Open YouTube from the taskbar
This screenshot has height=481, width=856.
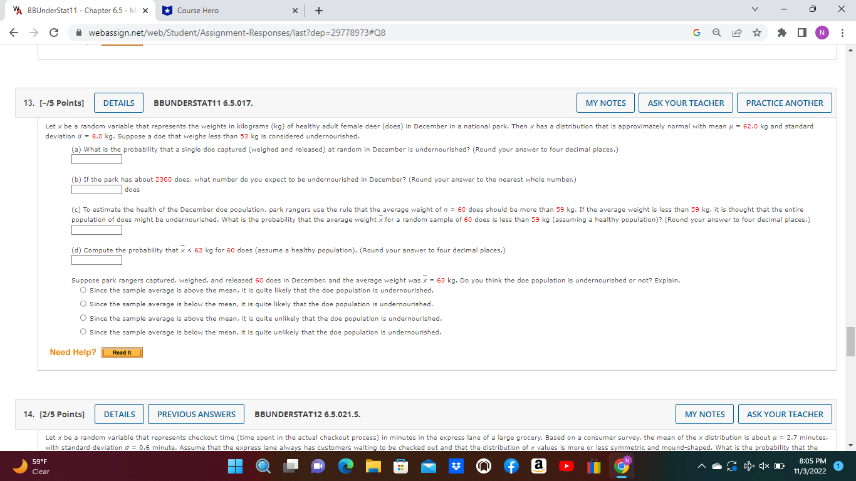pyautogui.click(x=565, y=466)
